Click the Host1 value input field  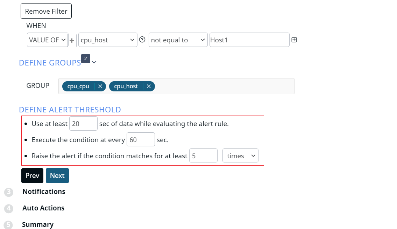click(249, 40)
